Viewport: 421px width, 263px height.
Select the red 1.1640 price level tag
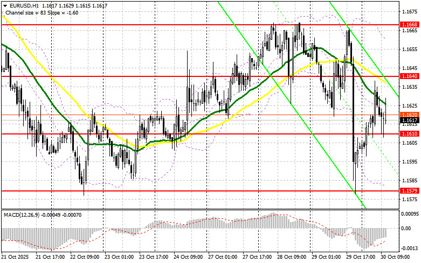pyautogui.click(x=409, y=76)
